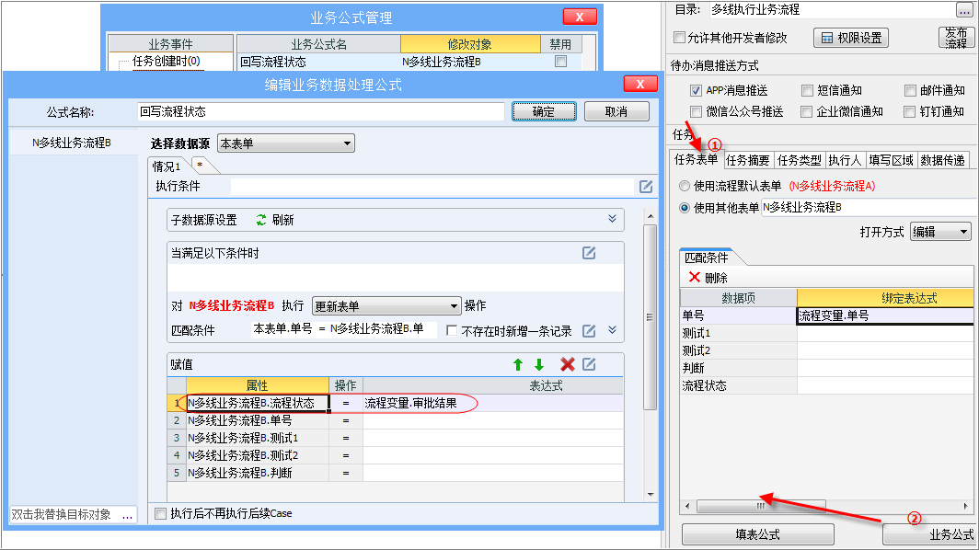Enable 邮件通知 checkbox

(910, 90)
